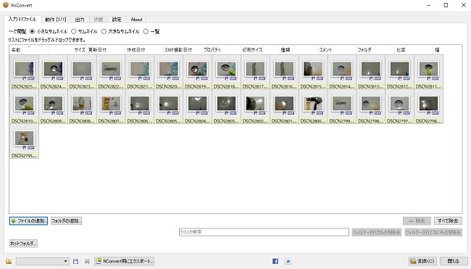Select thumbnail DSCN2798
Image resolution: width=471 pixels, height=269 pixels.
pyautogui.click(x=371, y=107)
